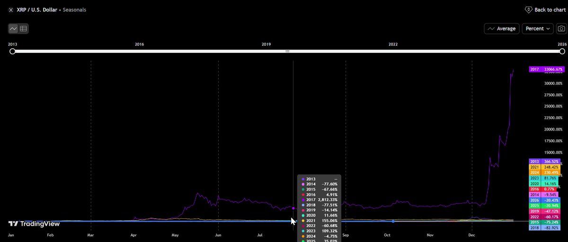The image size is (568, 242).
Task: Click the May month label on the axis
Action: coord(175,234)
